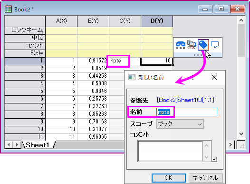Image resolution: width=250 pixels, height=184 pixels.
Task: Click the three-dot mini toolbar more handle
Action: tap(198, 55)
